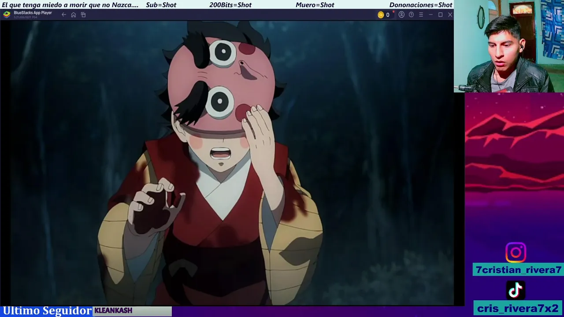Go to BlueStacks home screen icon
The height and width of the screenshot is (317, 564).
tap(74, 15)
